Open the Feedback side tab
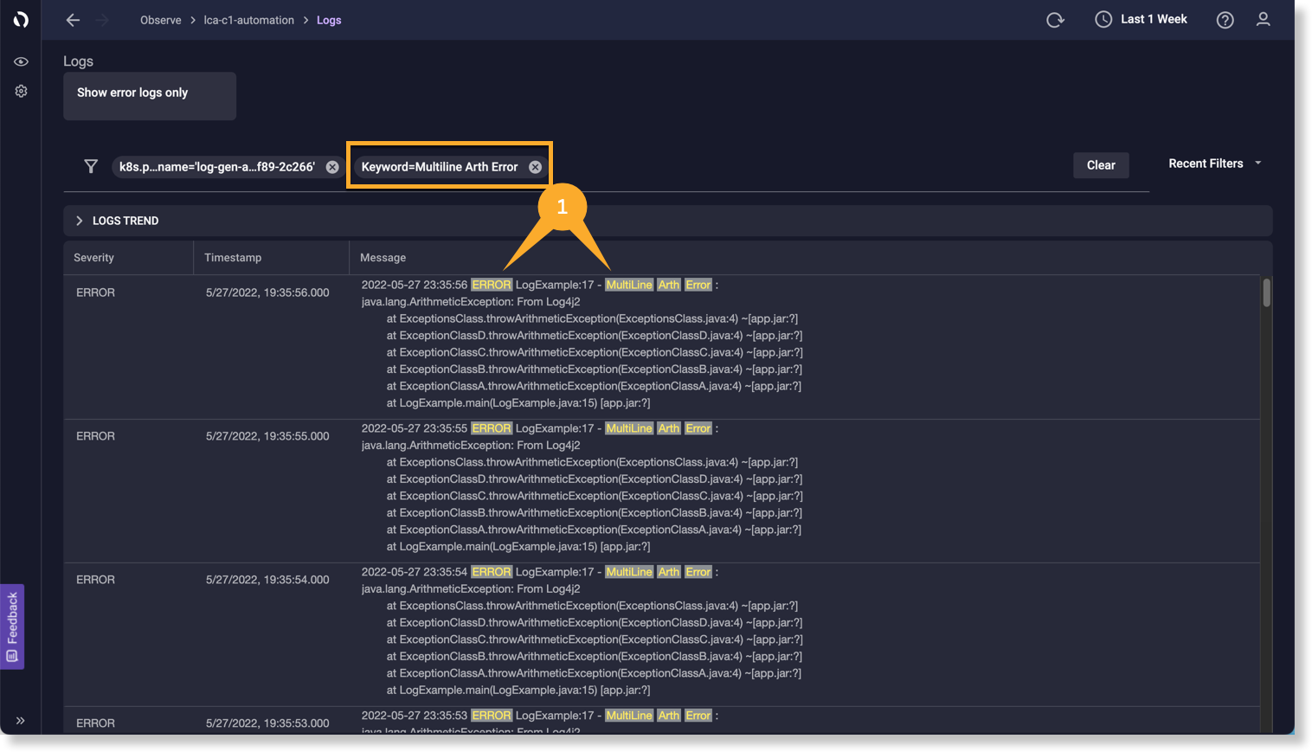This screenshot has height=752, width=1312. click(12, 627)
